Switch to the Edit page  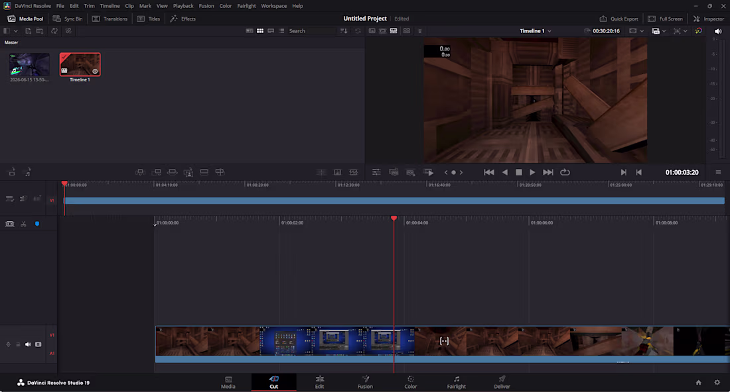[319, 382]
